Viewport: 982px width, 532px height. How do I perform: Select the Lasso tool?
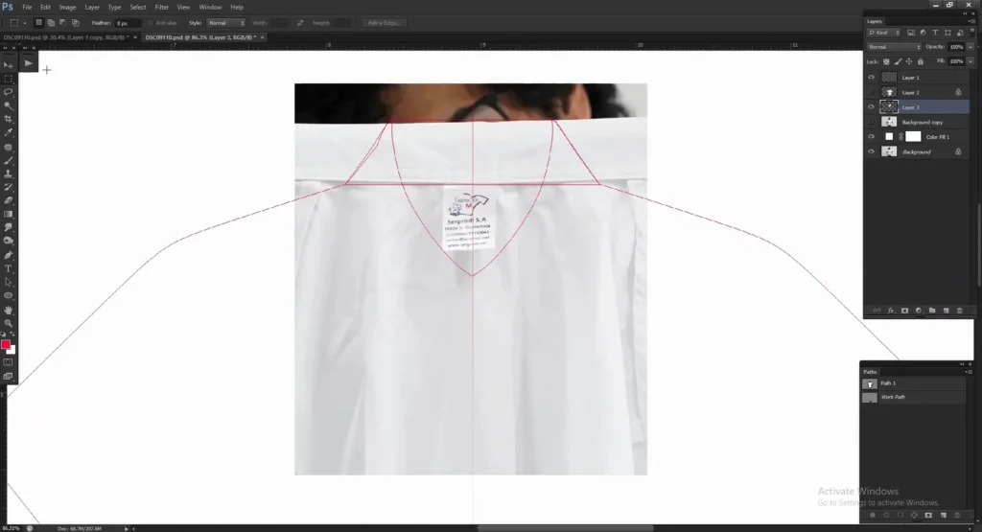[x=9, y=92]
